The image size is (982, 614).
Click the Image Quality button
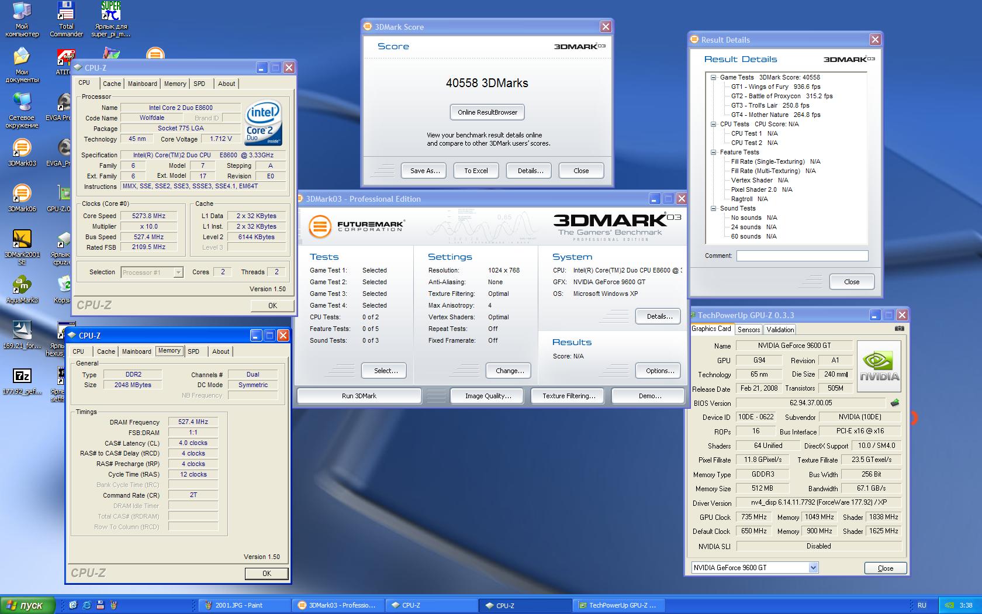point(488,396)
